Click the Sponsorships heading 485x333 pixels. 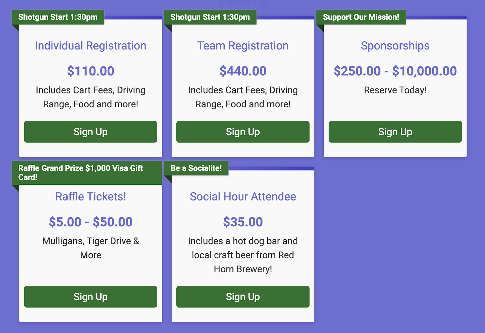coord(395,46)
